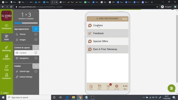
Task: Select the Build tools icon
Action: 6,37
